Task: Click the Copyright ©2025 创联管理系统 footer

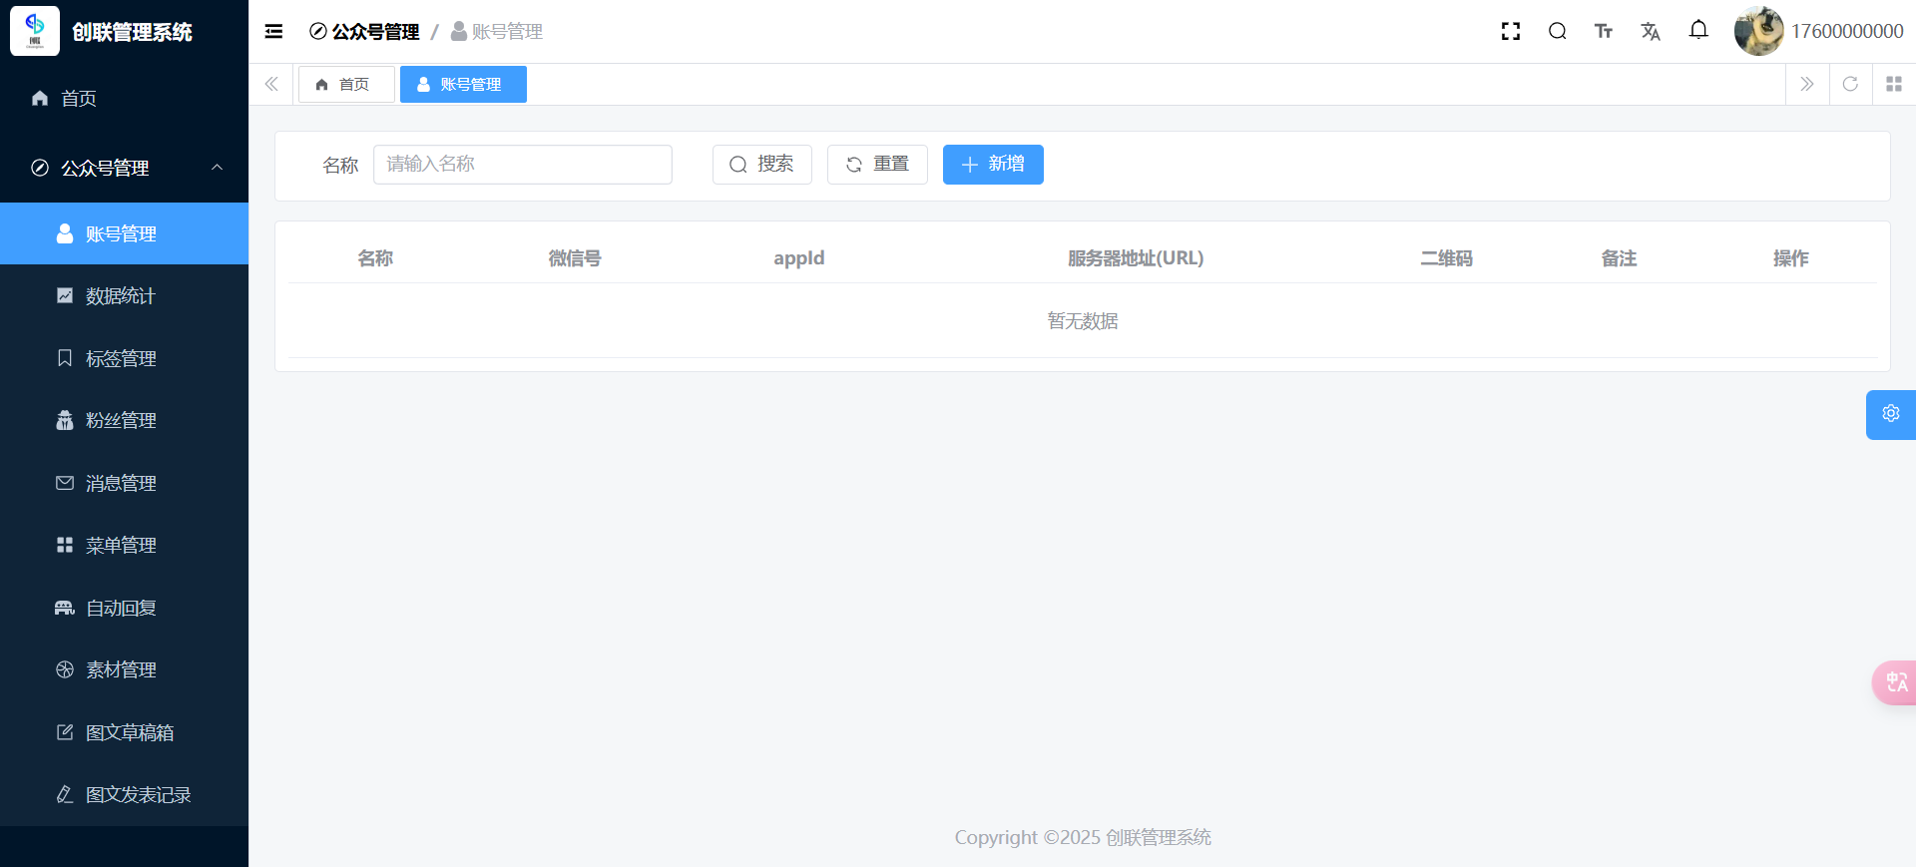Action: (x=1083, y=838)
